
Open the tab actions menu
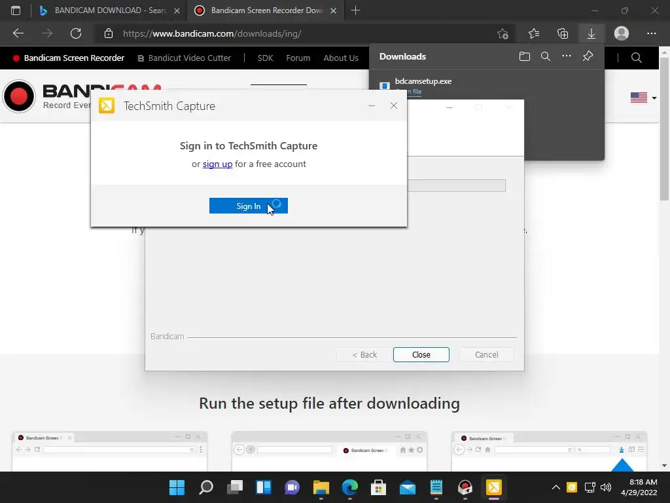click(x=16, y=10)
